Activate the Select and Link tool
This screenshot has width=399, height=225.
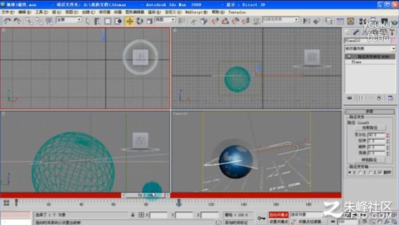pos(29,21)
